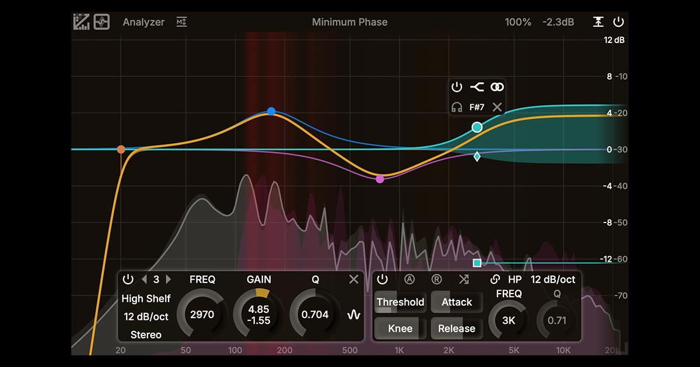This screenshot has height=367, width=700.
Task: Click the sidechain routing icon in dynamics panel
Action: (x=464, y=280)
